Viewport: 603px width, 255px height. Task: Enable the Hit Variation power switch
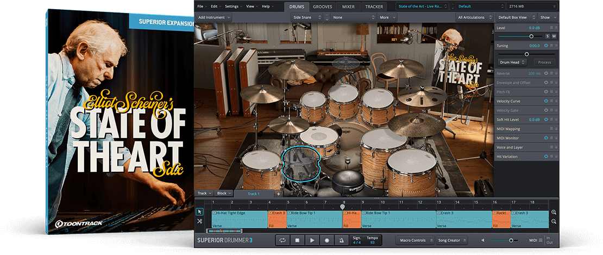(x=546, y=157)
